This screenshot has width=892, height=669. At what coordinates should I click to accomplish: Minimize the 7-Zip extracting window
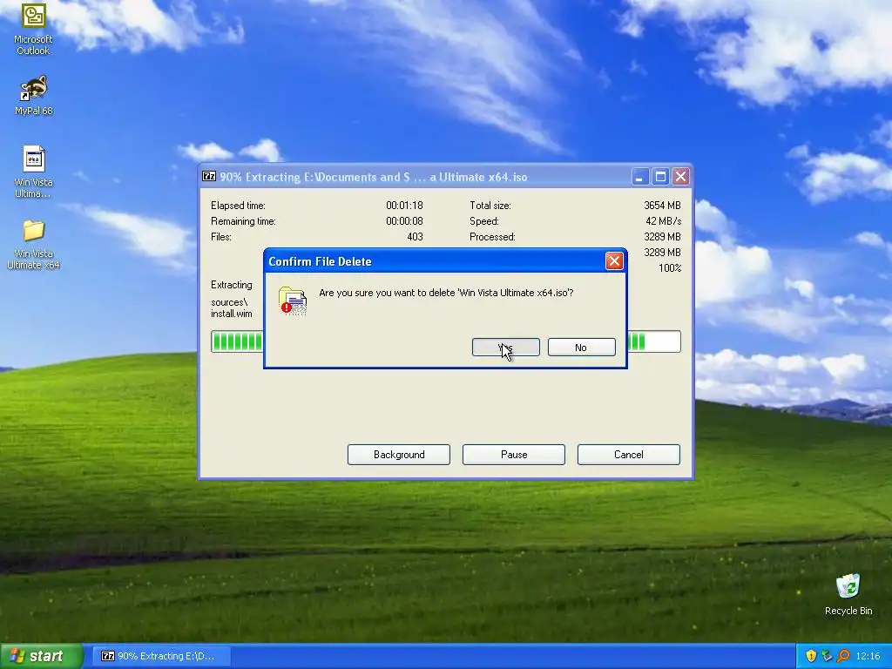[640, 177]
